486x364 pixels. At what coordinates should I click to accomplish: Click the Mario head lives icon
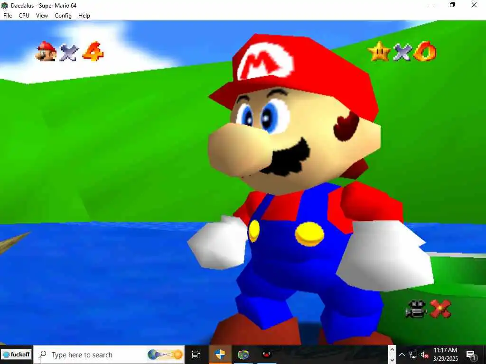(x=46, y=51)
